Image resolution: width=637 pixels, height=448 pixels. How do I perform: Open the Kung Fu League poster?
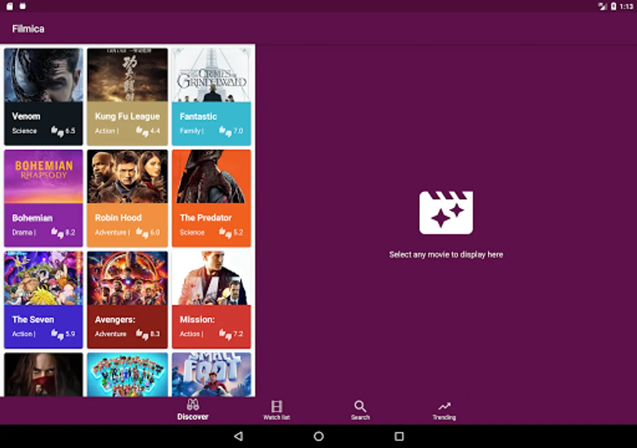(127, 75)
